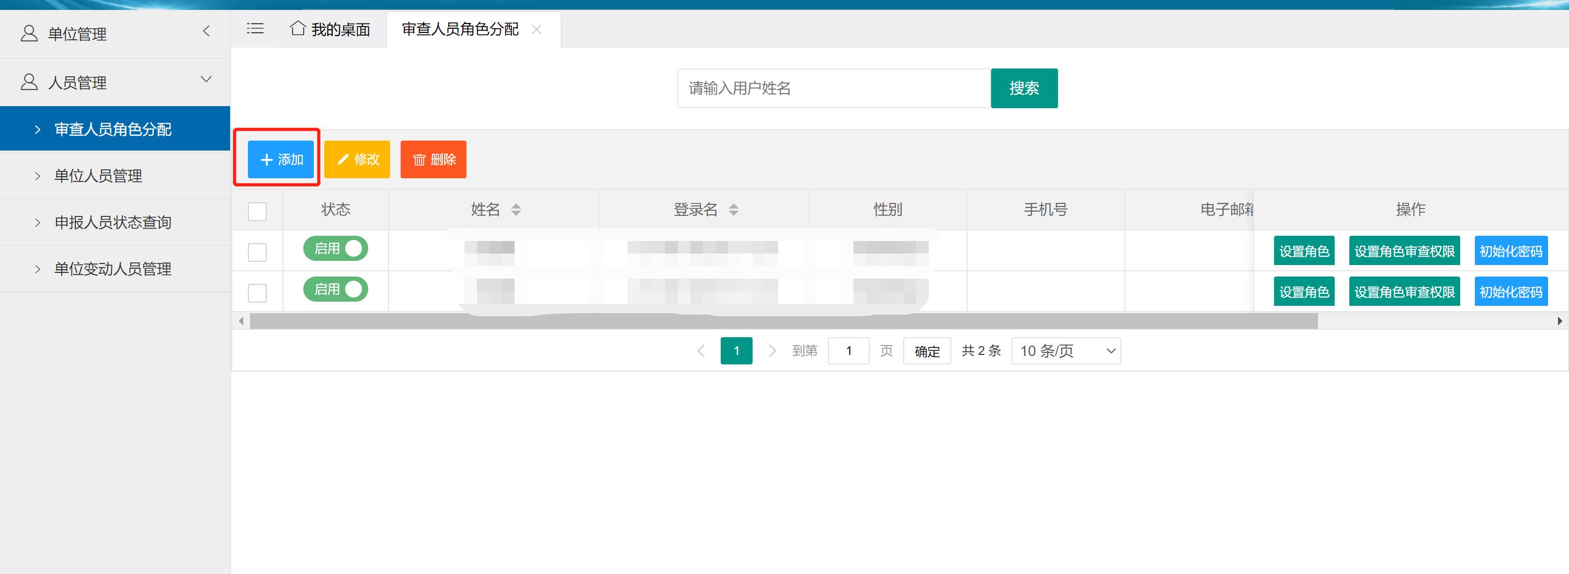This screenshot has height=574, width=1569.
Task: Click 设置角色 on the first row
Action: 1303,249
